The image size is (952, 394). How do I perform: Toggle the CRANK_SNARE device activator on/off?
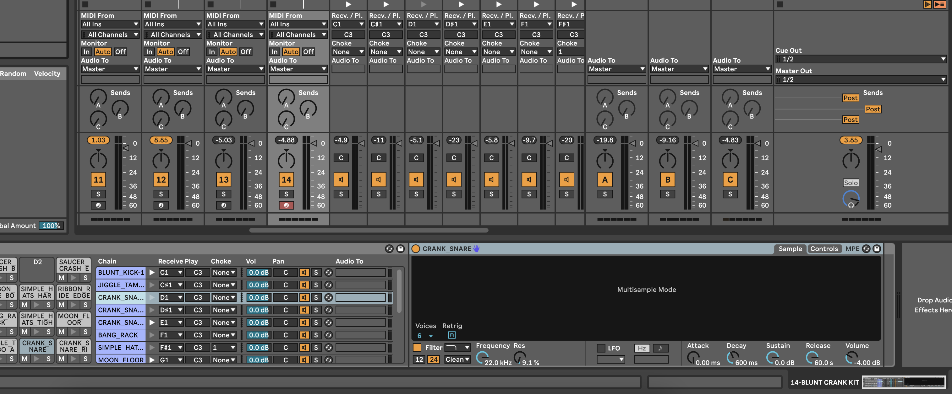[416, 249]
